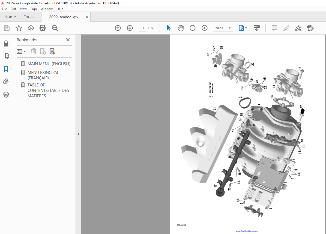The width and height of the screenshot is (326, 234).
Task: Open the Help menu
Action: [x=60, y=9]
